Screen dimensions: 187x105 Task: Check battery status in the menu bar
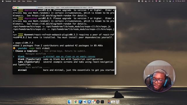(x=160, y=1)
